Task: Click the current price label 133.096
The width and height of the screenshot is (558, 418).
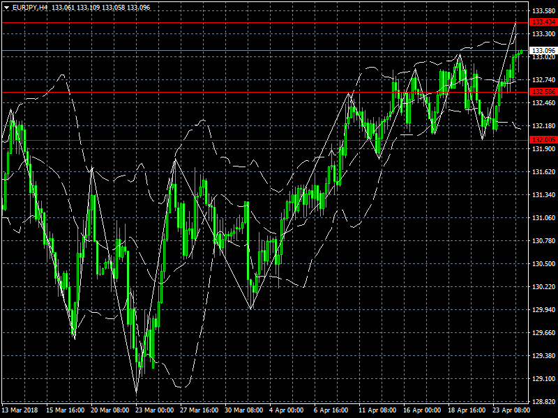Action: [543, 51]
